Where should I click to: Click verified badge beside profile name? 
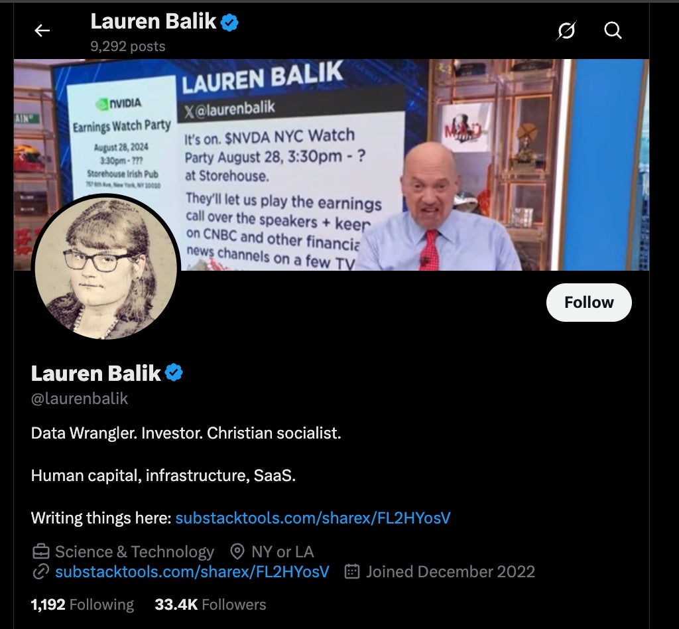(174, 372)
